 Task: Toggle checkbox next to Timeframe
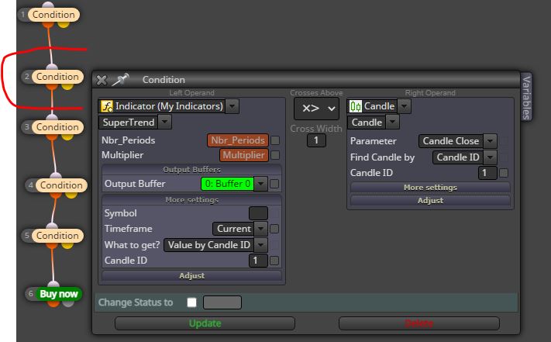click(x=274, y=229)
